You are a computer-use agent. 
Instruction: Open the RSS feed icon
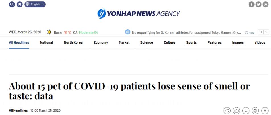coord(266,4)
